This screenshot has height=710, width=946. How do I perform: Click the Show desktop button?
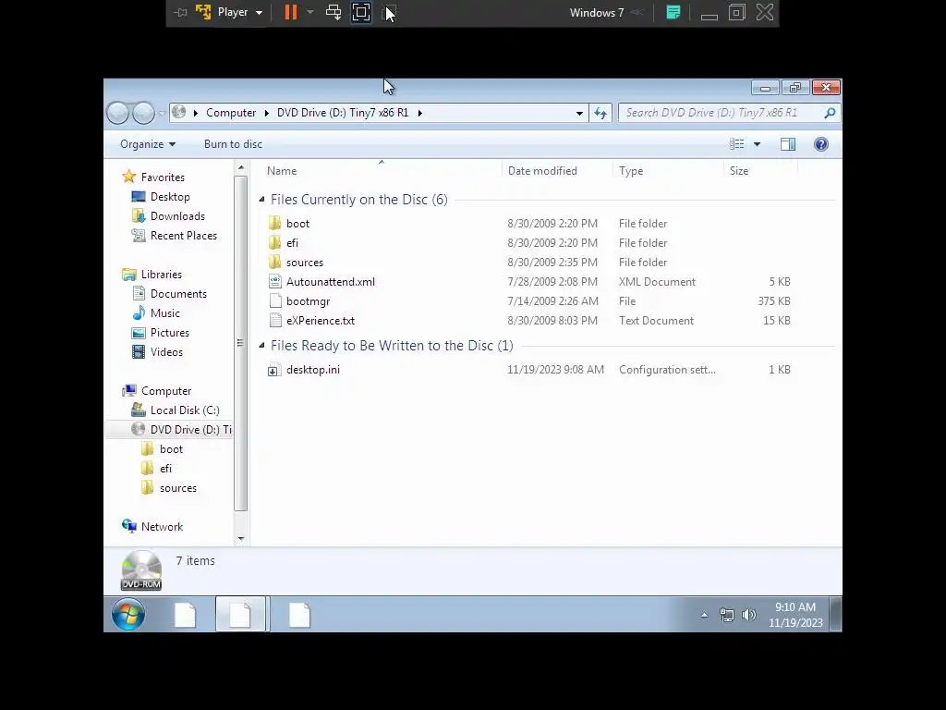(835, 615)
